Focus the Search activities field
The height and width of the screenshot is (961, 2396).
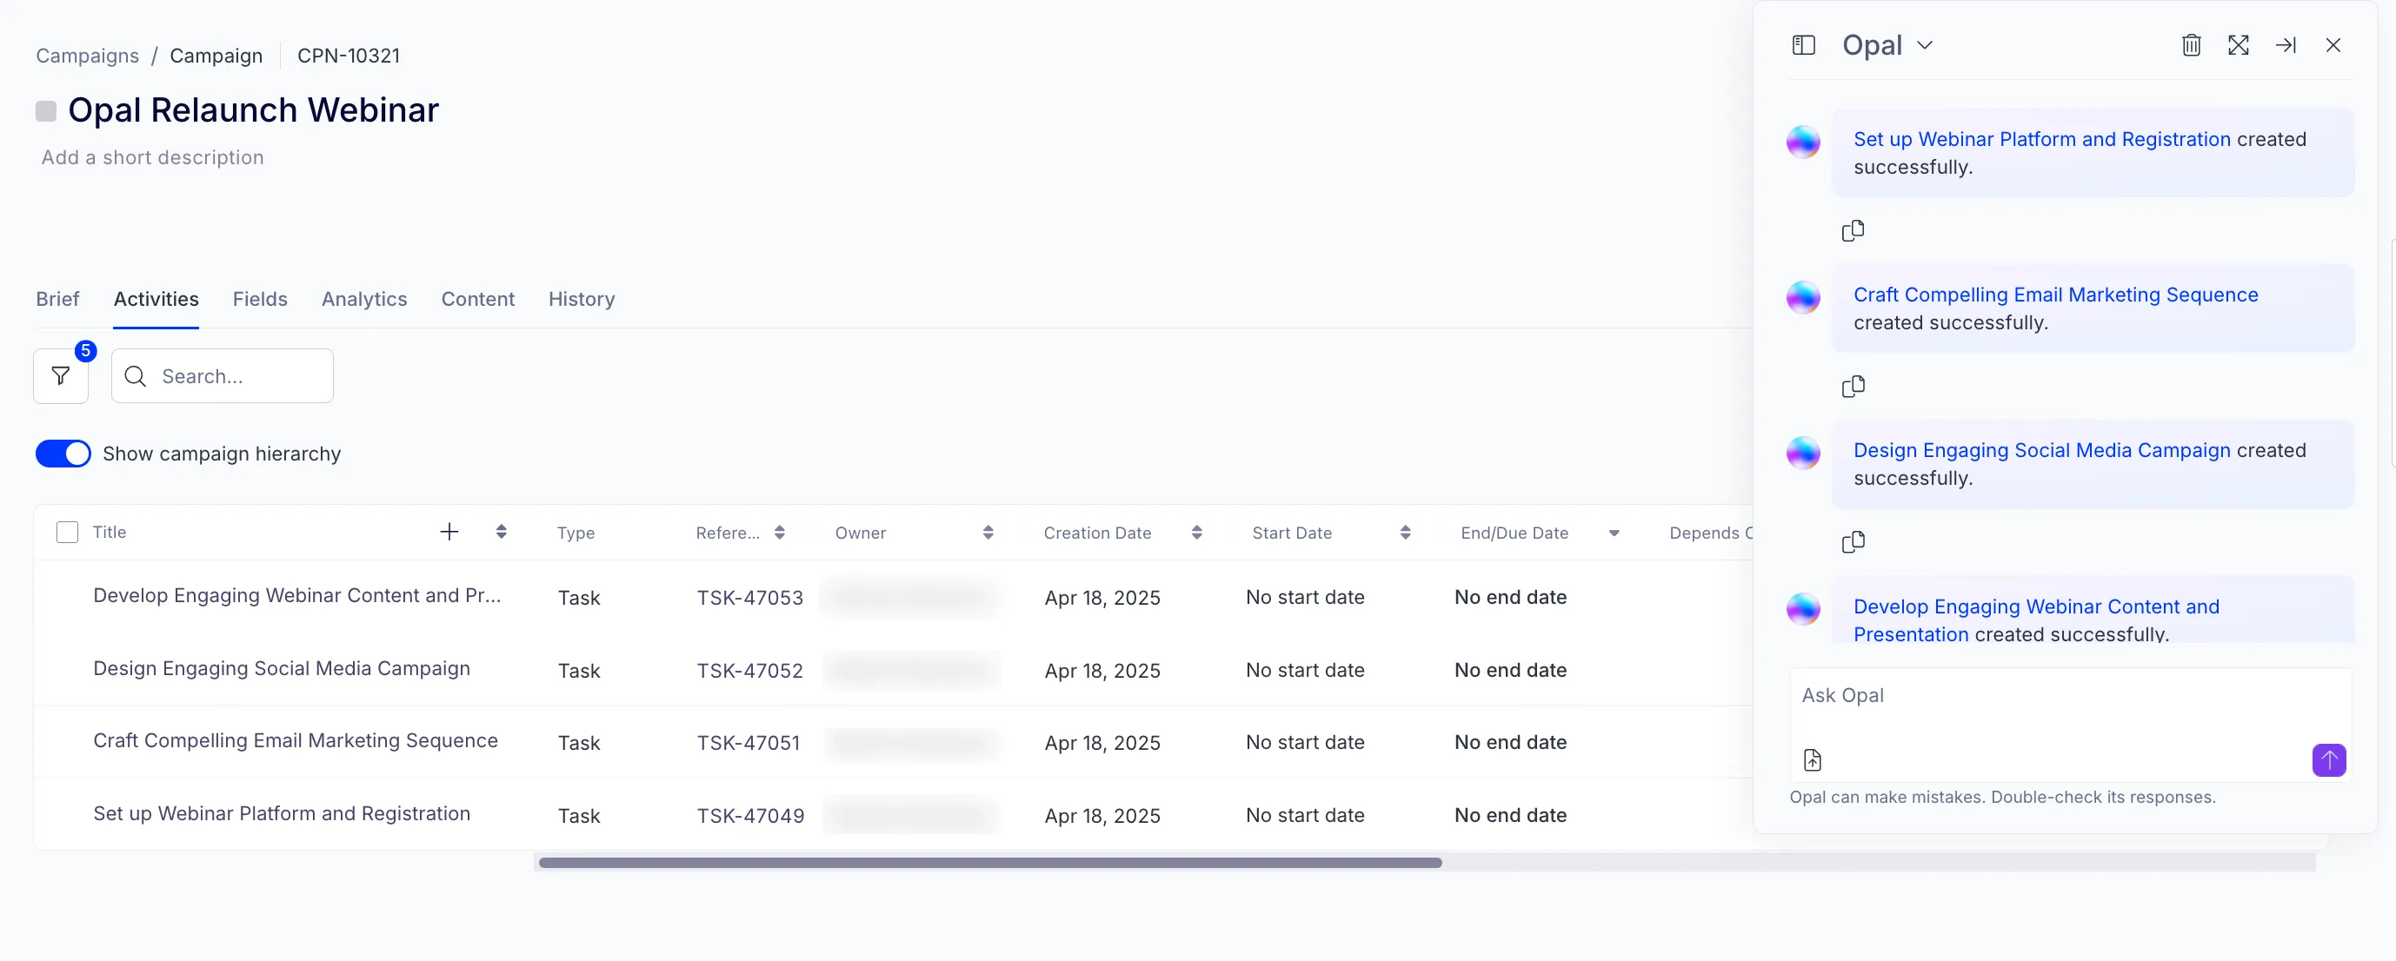pyautogui.click(x=223, y=376)
